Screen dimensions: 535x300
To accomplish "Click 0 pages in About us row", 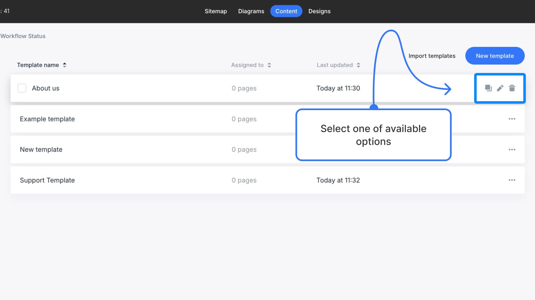I will pos(244,88).
